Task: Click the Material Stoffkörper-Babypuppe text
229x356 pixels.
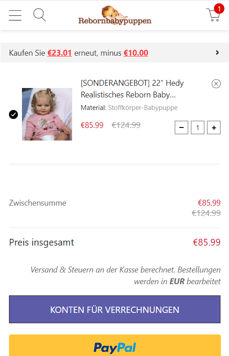Action: 129,108
